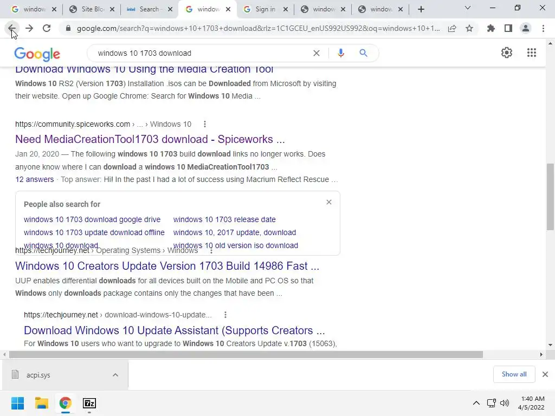Open the Chrome three-dot menu
The image size is (555, 416).
pyautogui.click(x=543, y=28)
